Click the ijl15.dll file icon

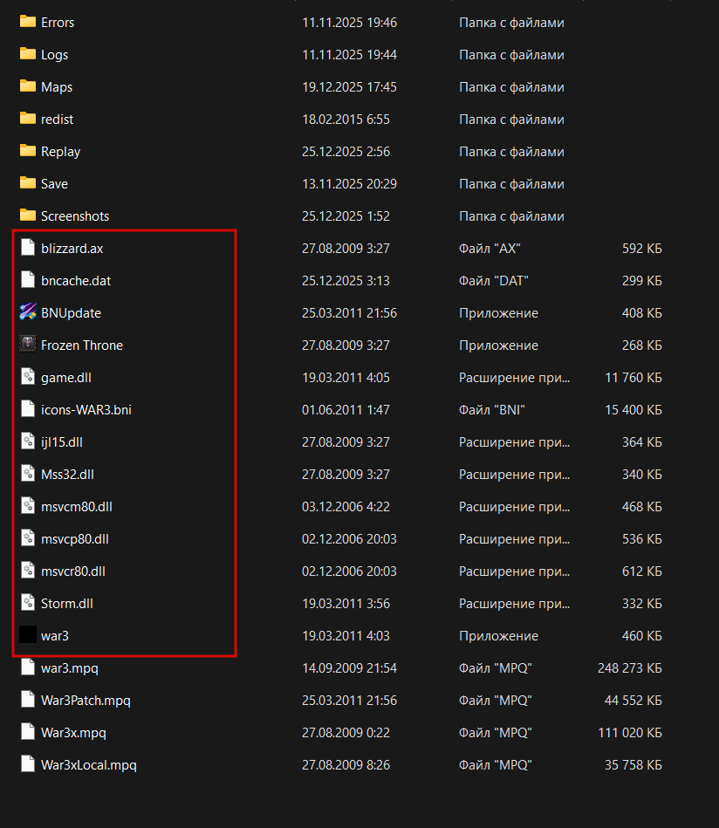27,441
